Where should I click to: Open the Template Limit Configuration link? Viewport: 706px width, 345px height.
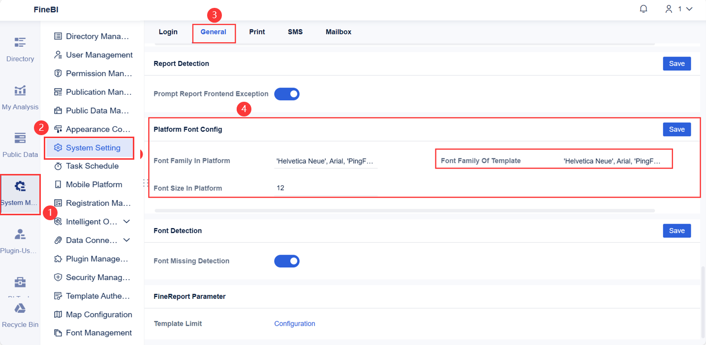click(295, 323)
